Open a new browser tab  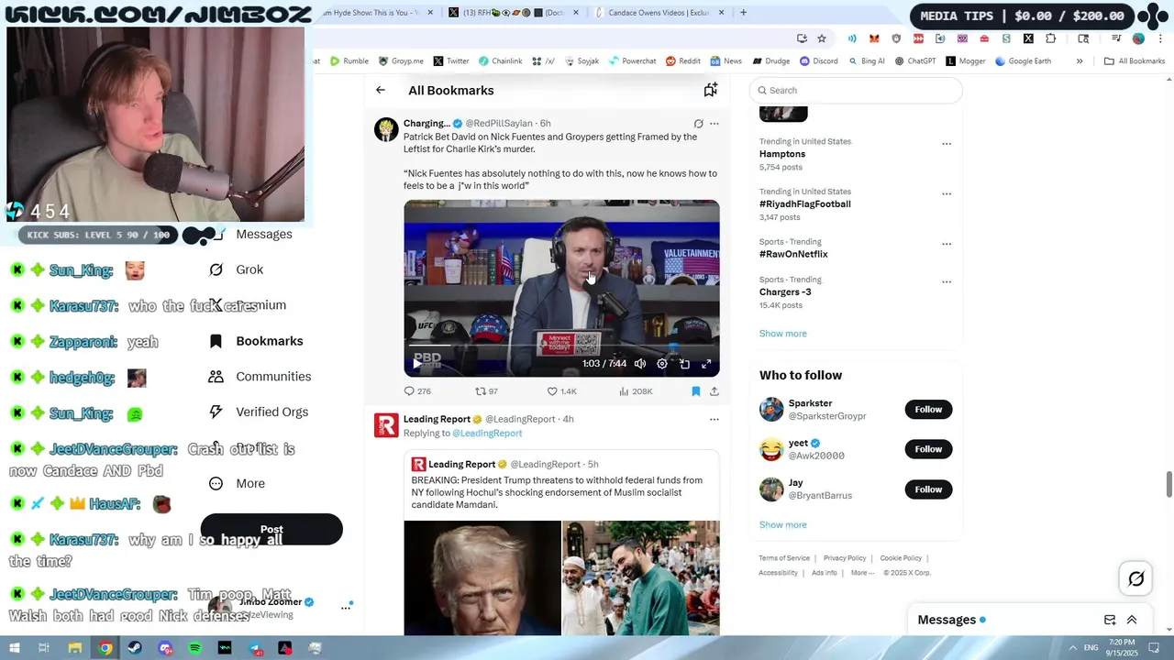click(743, 13)
